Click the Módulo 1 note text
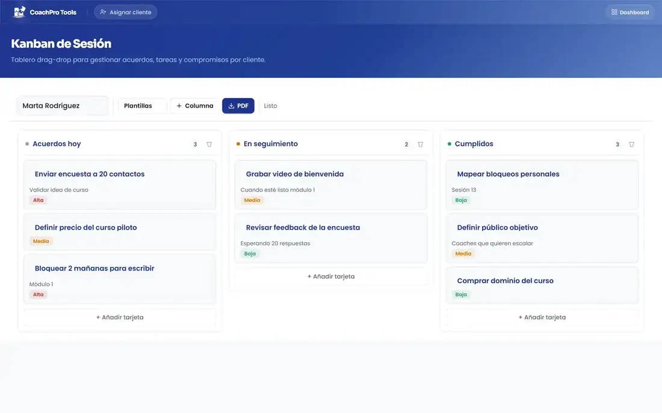Screen dimensions: 662x413 point(41,284)
